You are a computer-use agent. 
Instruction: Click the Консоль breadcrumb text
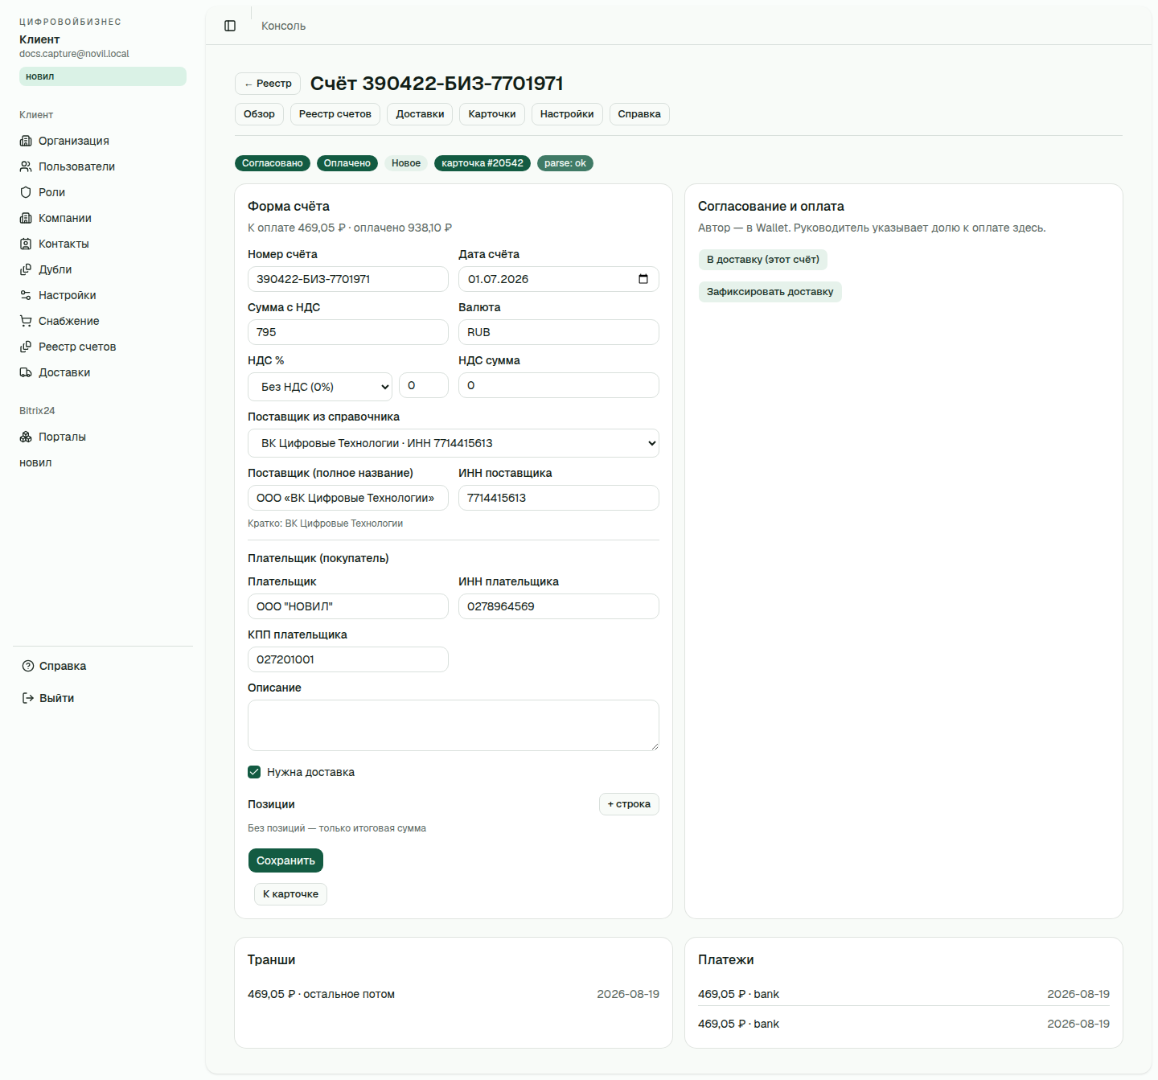point(283,26)
